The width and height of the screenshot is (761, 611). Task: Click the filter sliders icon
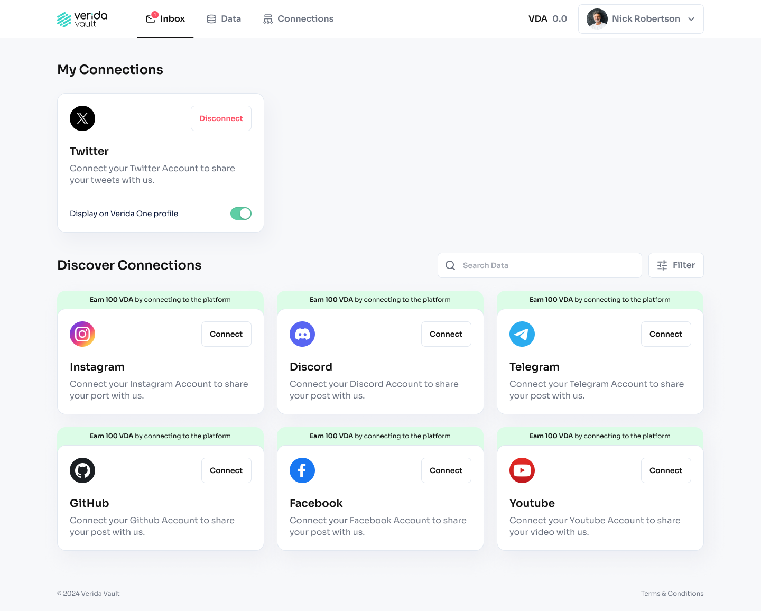(x=662, y=265)
